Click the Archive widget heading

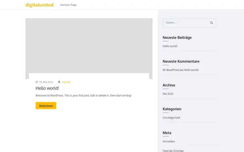click(169, 85)
